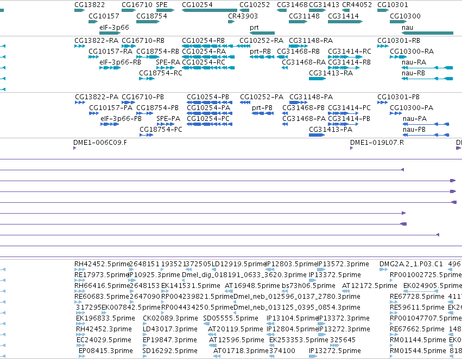462x359 pixels.
Task: Select protein prt-PB label
Action: coord(262,108)
